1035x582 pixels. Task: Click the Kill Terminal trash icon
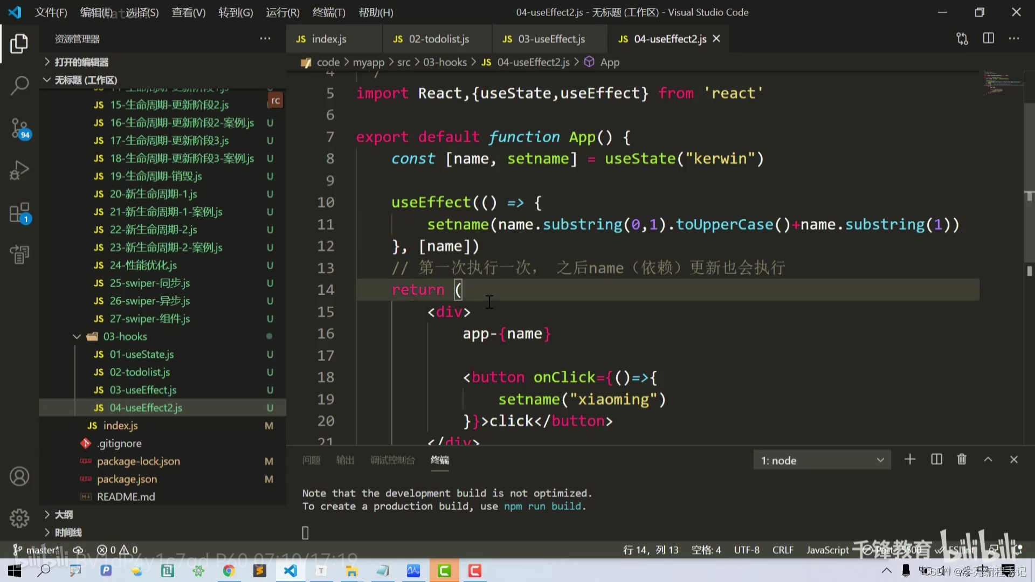[x=962, y=460]
